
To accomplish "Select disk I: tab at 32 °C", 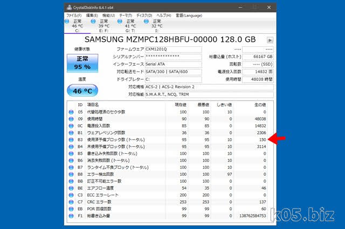I will pos(157,26).
